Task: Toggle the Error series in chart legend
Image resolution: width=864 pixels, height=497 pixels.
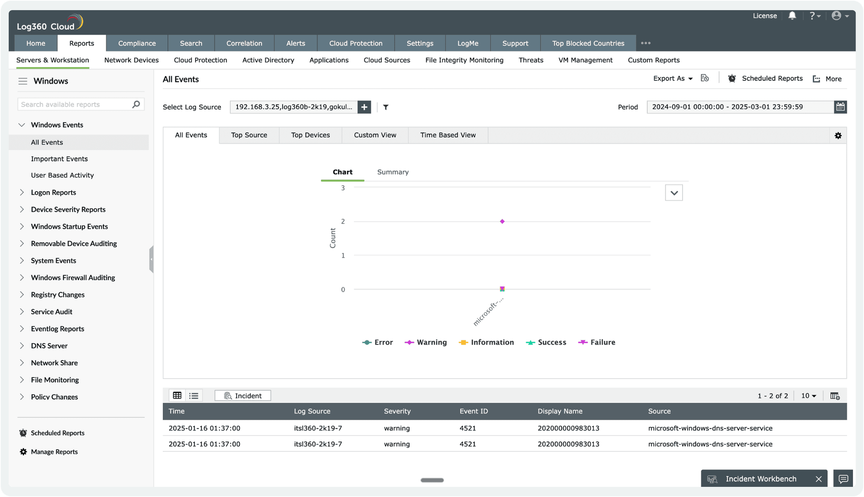Action: click(378, 342)
